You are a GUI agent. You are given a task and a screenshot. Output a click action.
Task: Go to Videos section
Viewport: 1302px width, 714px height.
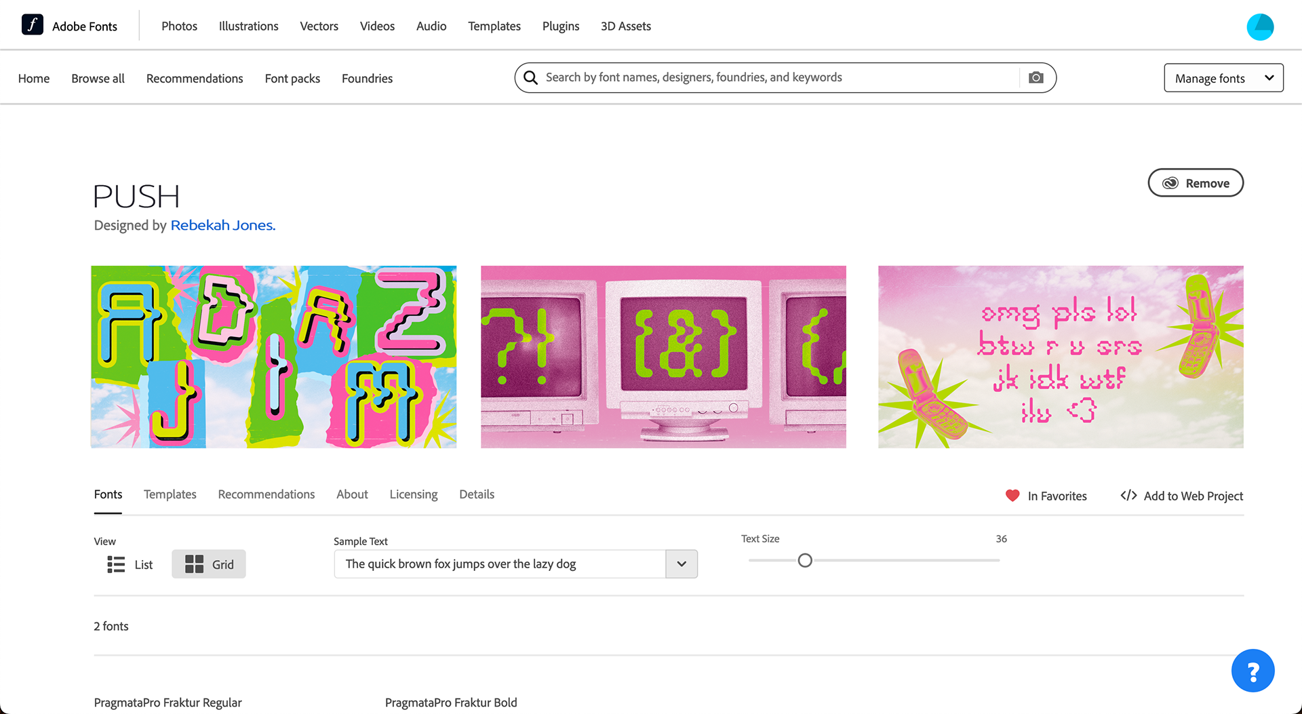(x=377, y=26)
